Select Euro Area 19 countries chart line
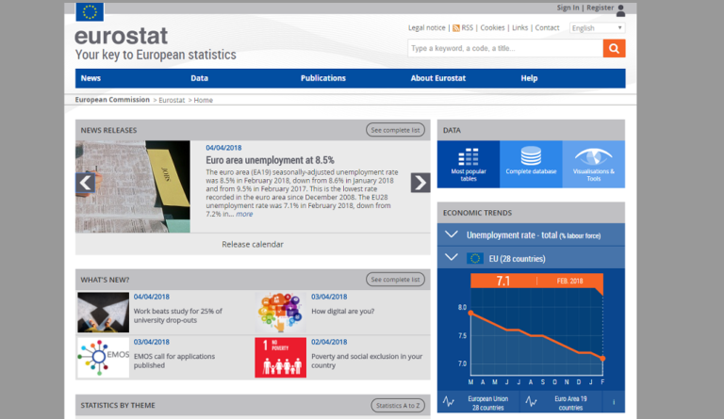Image resolution: width=724 pixels, height=419 pixels. [x=561, y=402]
